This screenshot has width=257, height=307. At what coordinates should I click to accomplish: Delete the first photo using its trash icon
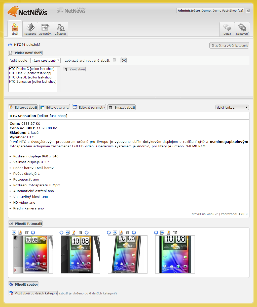(27, 233)
